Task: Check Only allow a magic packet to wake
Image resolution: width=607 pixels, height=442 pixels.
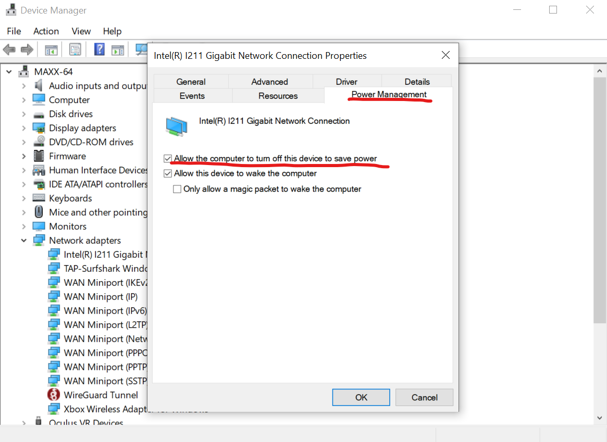Action: tap(177, 189)
